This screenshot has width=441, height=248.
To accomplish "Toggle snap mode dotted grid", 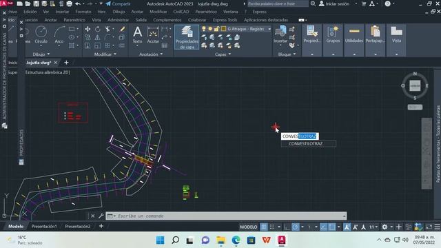I will (272, 227).
